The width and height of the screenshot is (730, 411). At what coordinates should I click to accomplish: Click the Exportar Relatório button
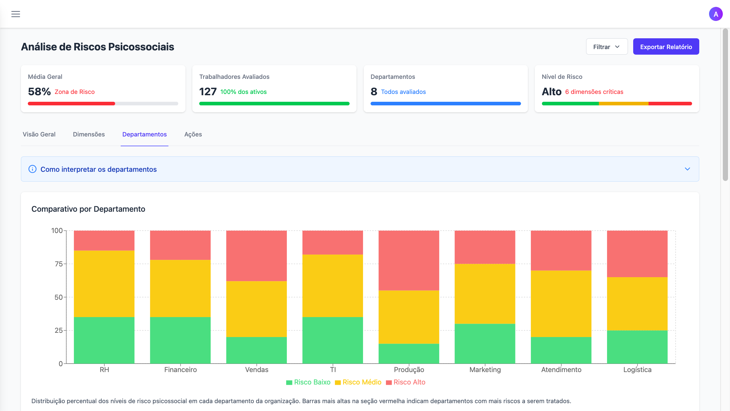(x=666, y=46)
